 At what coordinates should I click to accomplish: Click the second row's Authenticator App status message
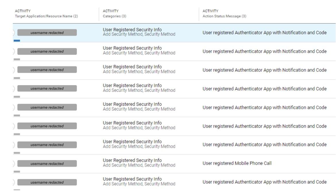[264, 51]
